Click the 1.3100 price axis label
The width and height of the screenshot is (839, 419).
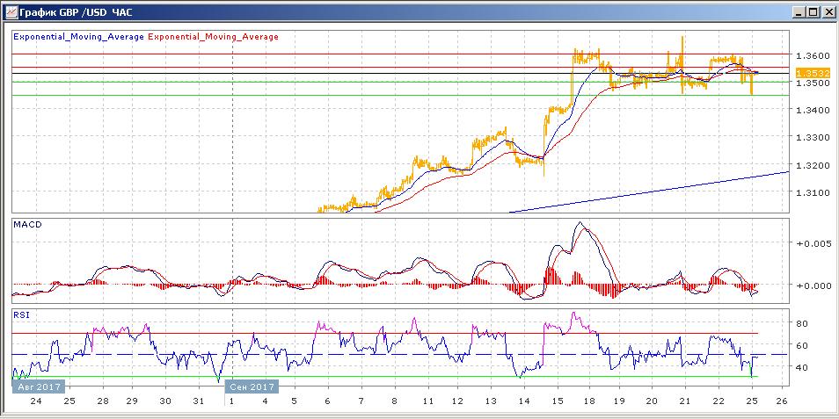point(809,192)
